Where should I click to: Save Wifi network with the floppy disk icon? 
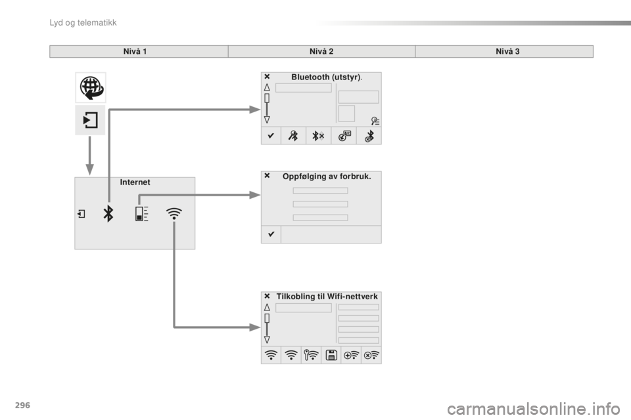click(x=331, y=356)
